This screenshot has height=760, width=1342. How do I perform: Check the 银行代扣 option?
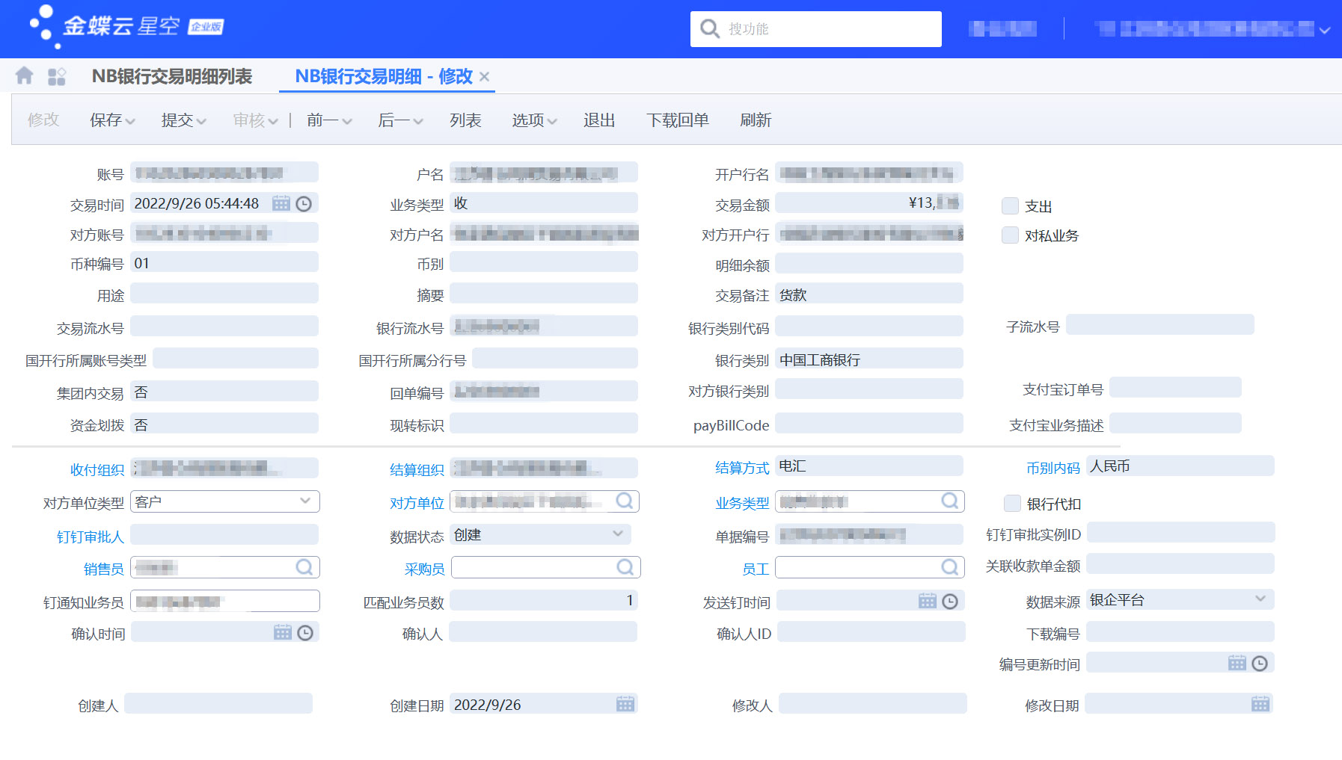(x=1013, y=504)
